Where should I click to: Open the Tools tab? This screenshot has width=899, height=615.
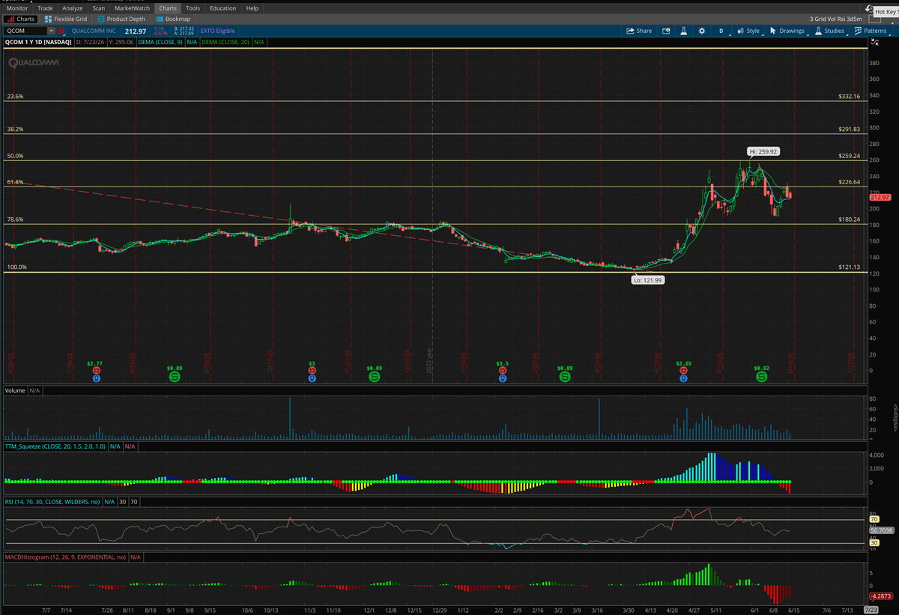pos(193,7)
